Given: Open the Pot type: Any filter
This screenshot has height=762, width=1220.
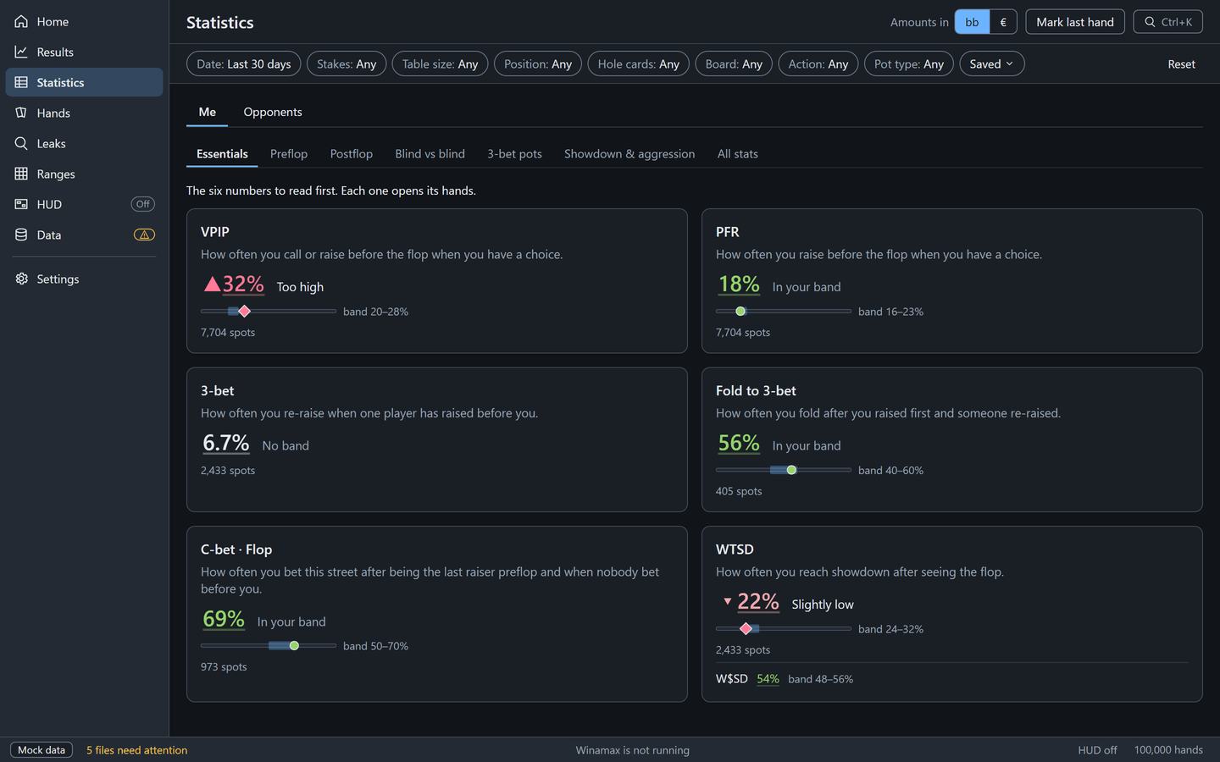Looking at the screenshot, I should [x=909, y=63].
